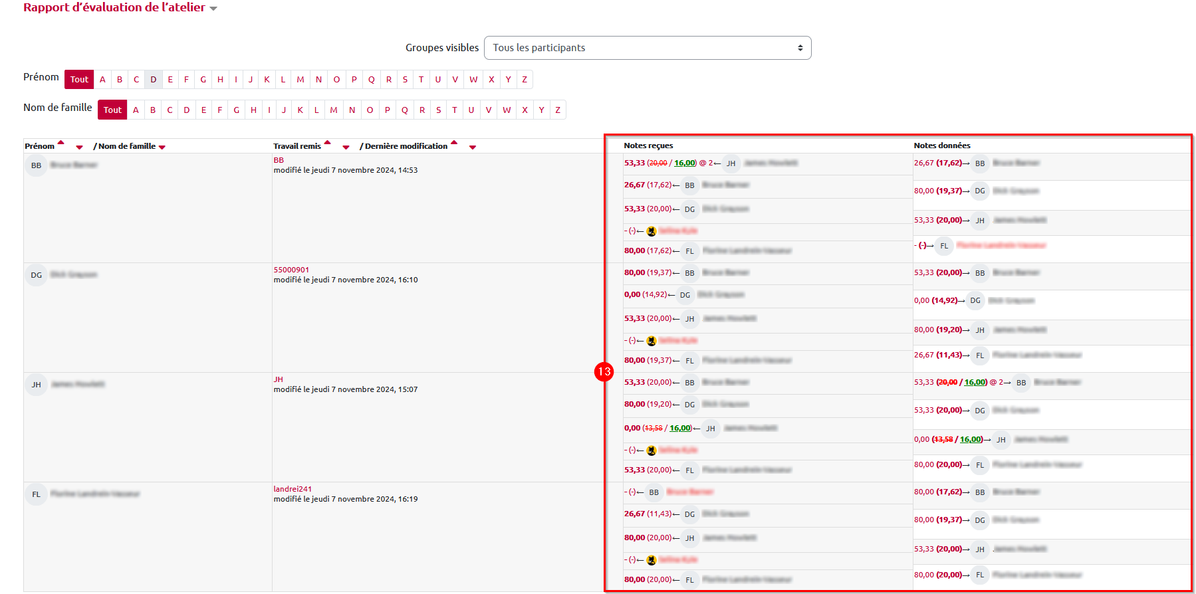Click the BB avatar in first participant row

pyautogui.click(x=37, y=165)
